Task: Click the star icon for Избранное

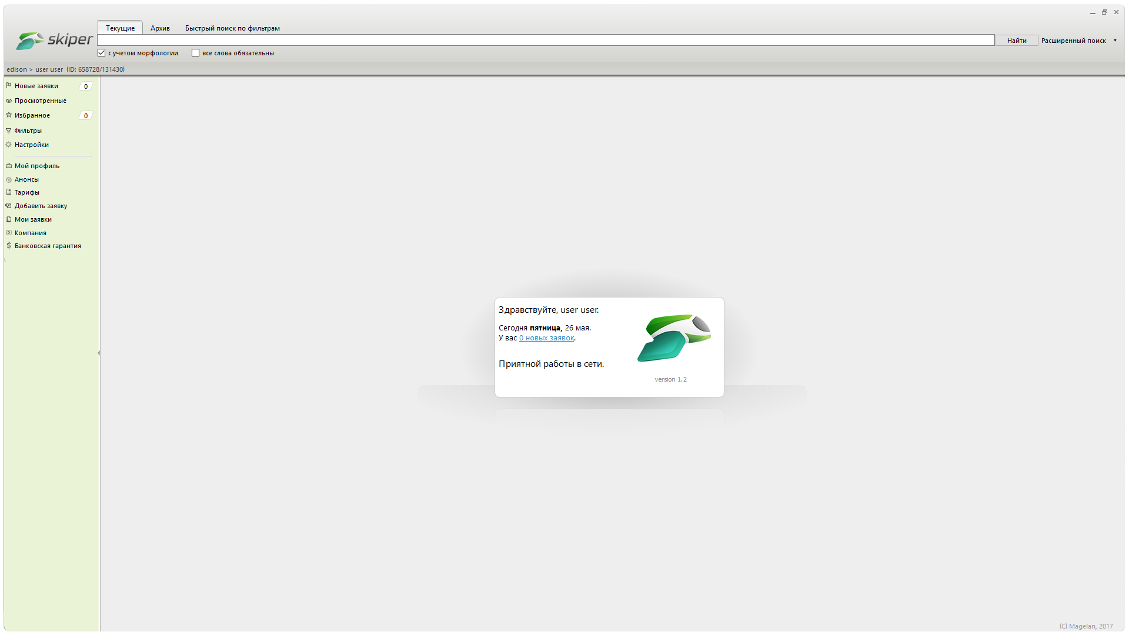Action: click(9, 115)
